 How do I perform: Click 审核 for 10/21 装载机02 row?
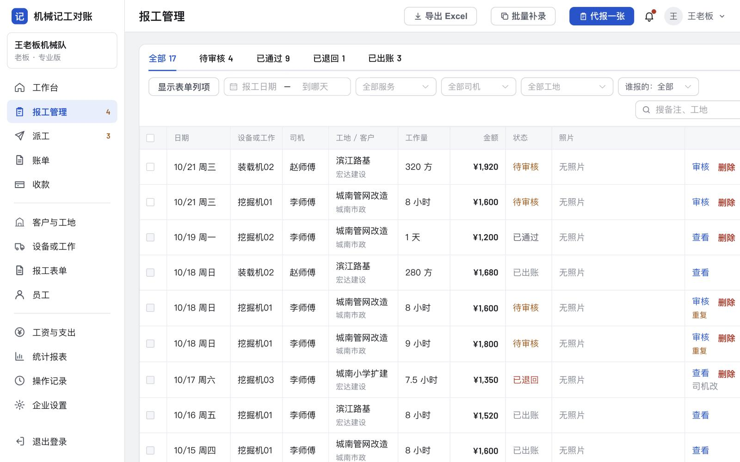(x=701, y=167)
